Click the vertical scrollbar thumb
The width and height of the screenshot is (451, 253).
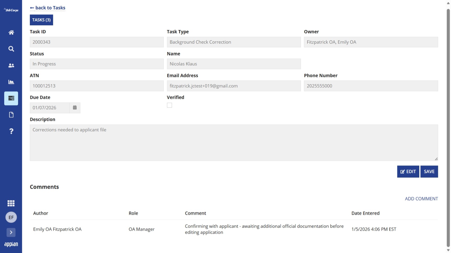(448, 128)
